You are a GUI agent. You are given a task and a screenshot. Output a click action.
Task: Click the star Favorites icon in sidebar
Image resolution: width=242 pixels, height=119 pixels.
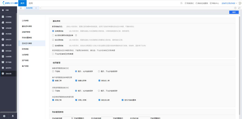tap(3, 10)
